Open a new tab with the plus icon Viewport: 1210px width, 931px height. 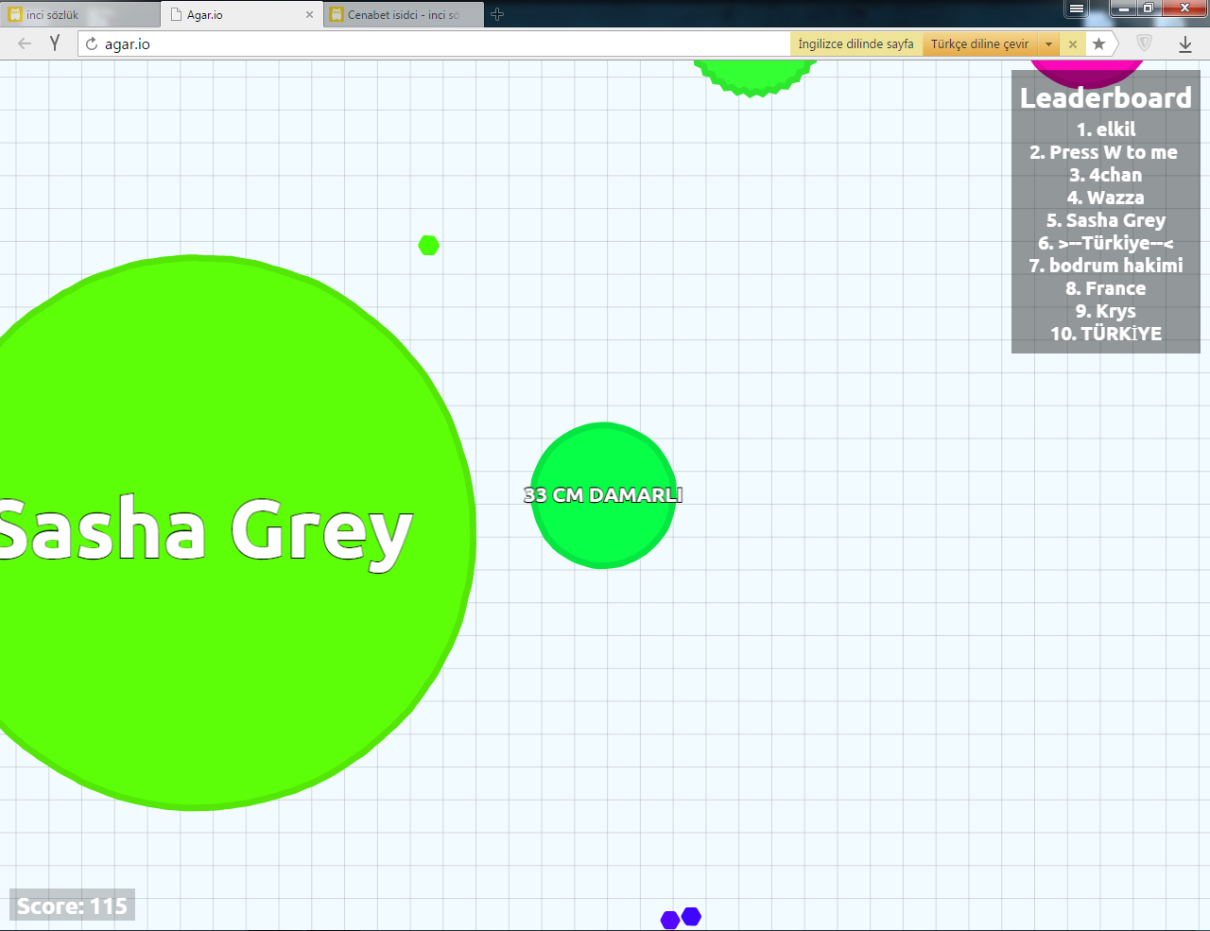tap(497, 14)
